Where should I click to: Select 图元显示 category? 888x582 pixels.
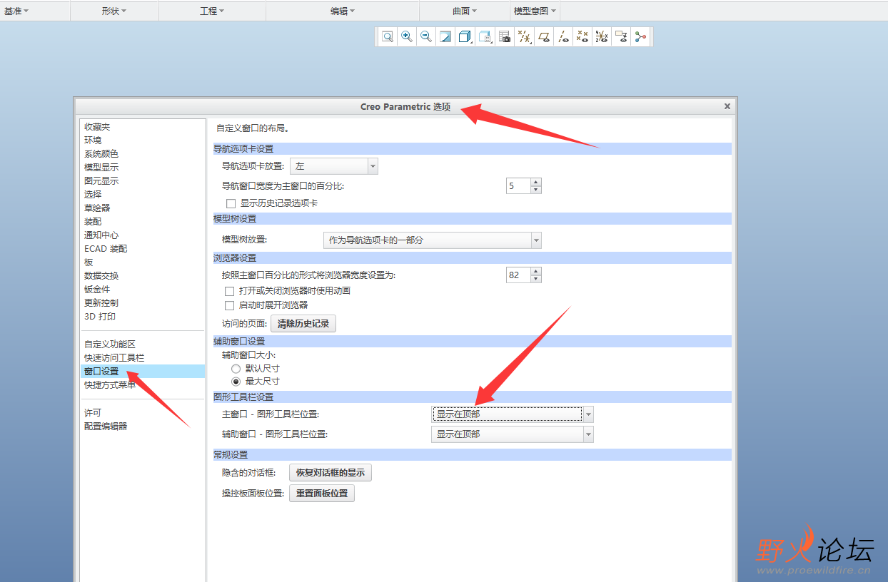(101, 181)
